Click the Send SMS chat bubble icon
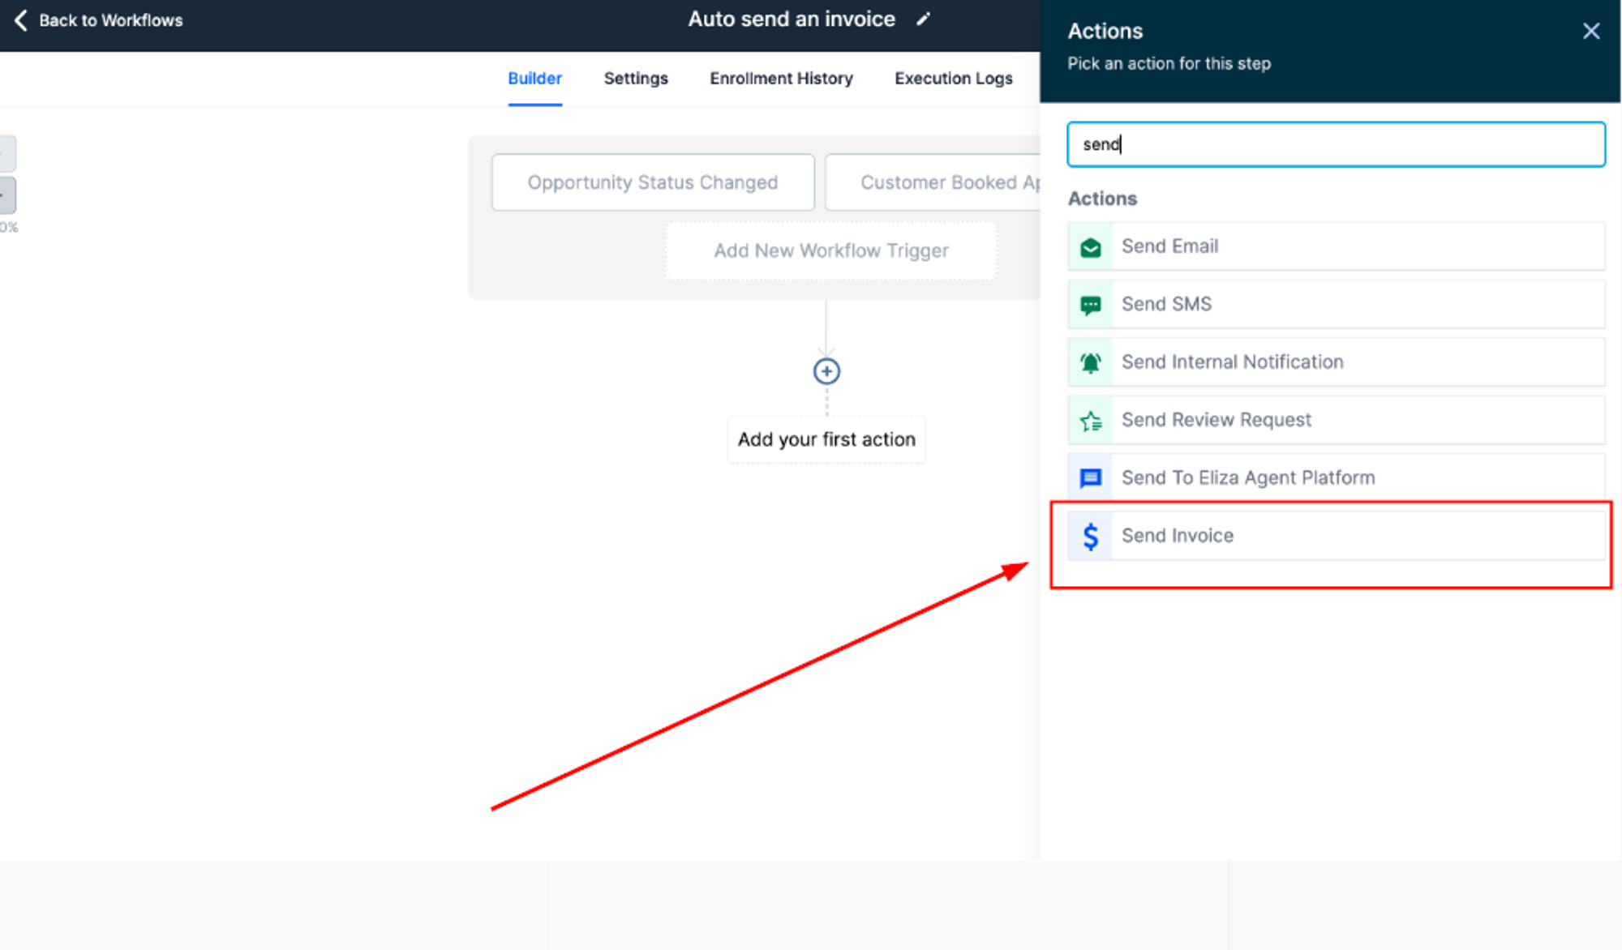 [1091, 305]
